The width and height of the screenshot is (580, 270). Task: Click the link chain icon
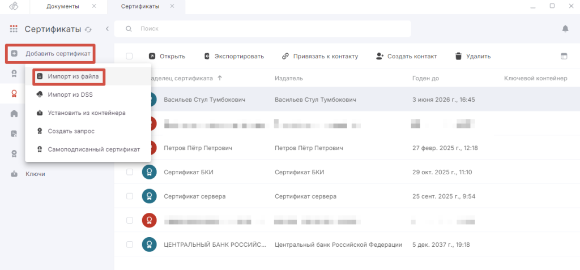[x=285, y=56]
